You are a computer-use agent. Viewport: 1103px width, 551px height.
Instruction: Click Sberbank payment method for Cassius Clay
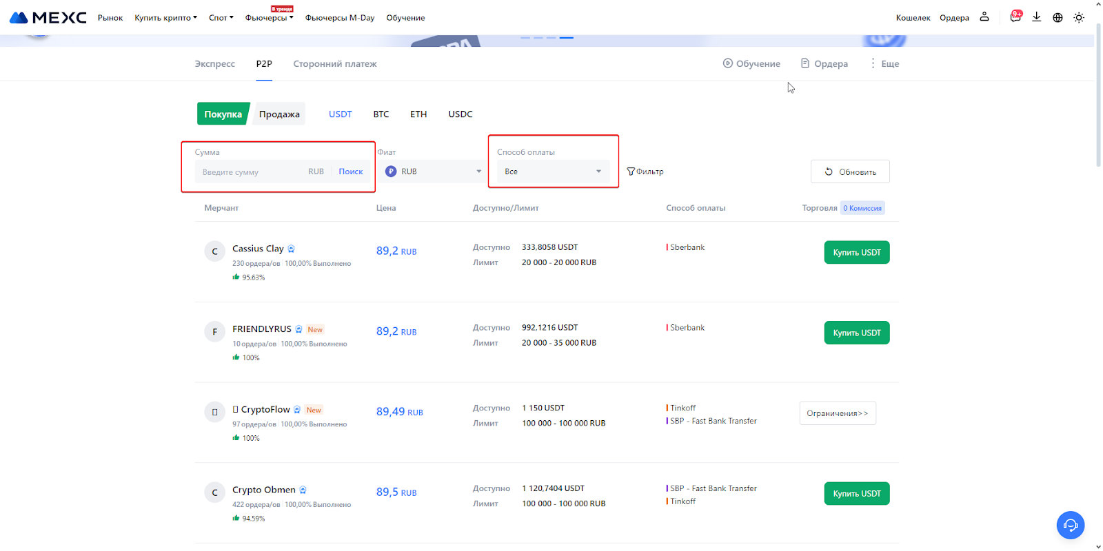pyautogui.click(x=687, y=247)
